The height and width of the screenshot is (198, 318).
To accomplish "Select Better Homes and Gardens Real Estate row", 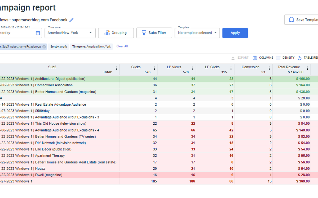I will 159,162.
